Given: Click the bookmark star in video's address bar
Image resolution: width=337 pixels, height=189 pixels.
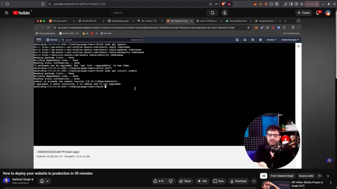Looking at the screenshot, I should 248,27.
